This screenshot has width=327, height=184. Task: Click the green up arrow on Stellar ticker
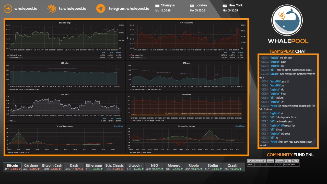click(x=221, y=169)
